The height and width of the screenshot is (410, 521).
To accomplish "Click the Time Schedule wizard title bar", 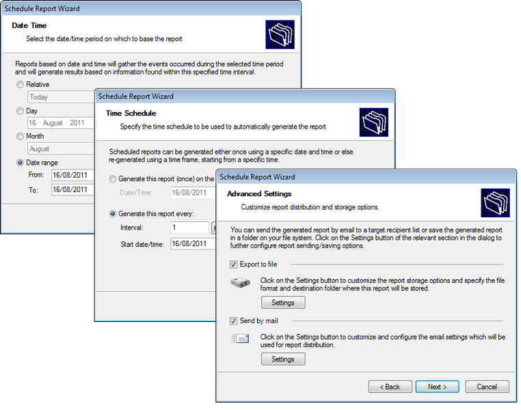I will 245,96.
